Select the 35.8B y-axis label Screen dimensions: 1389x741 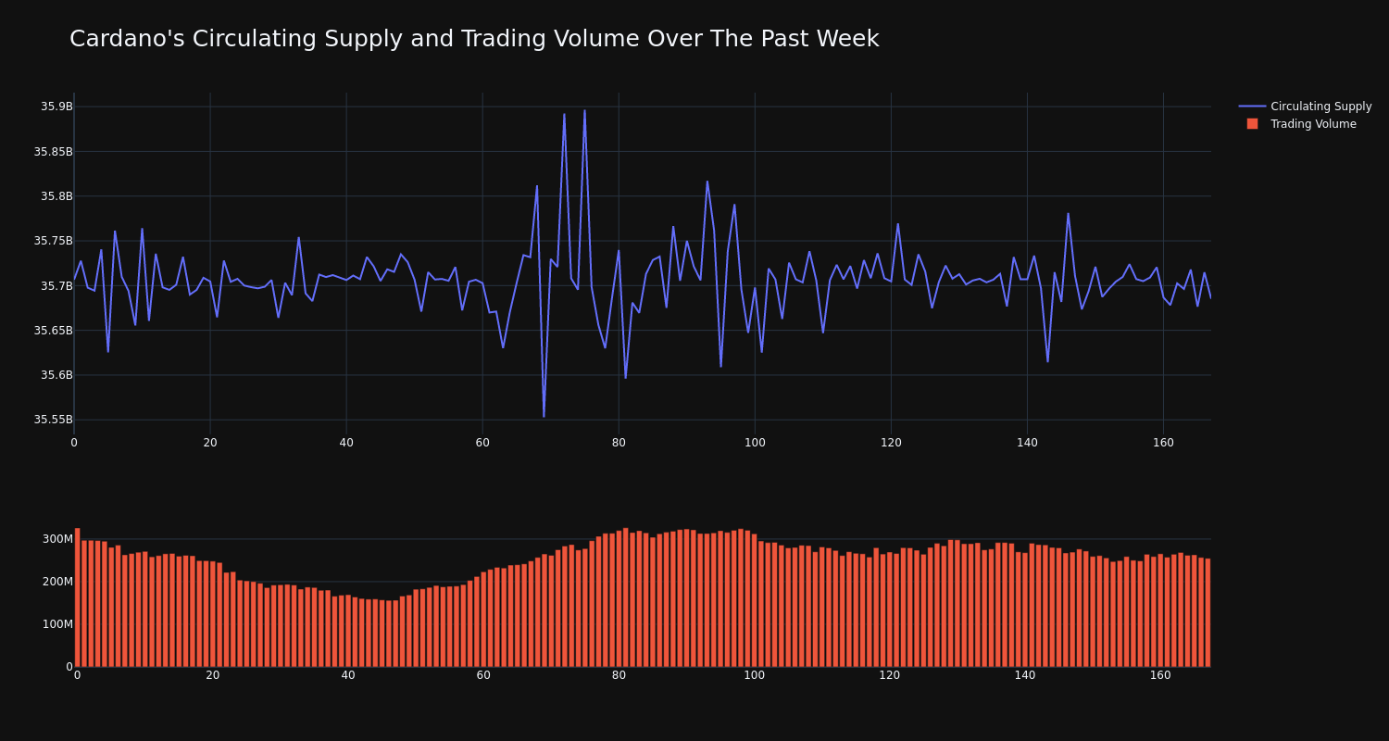pos(56,196)
